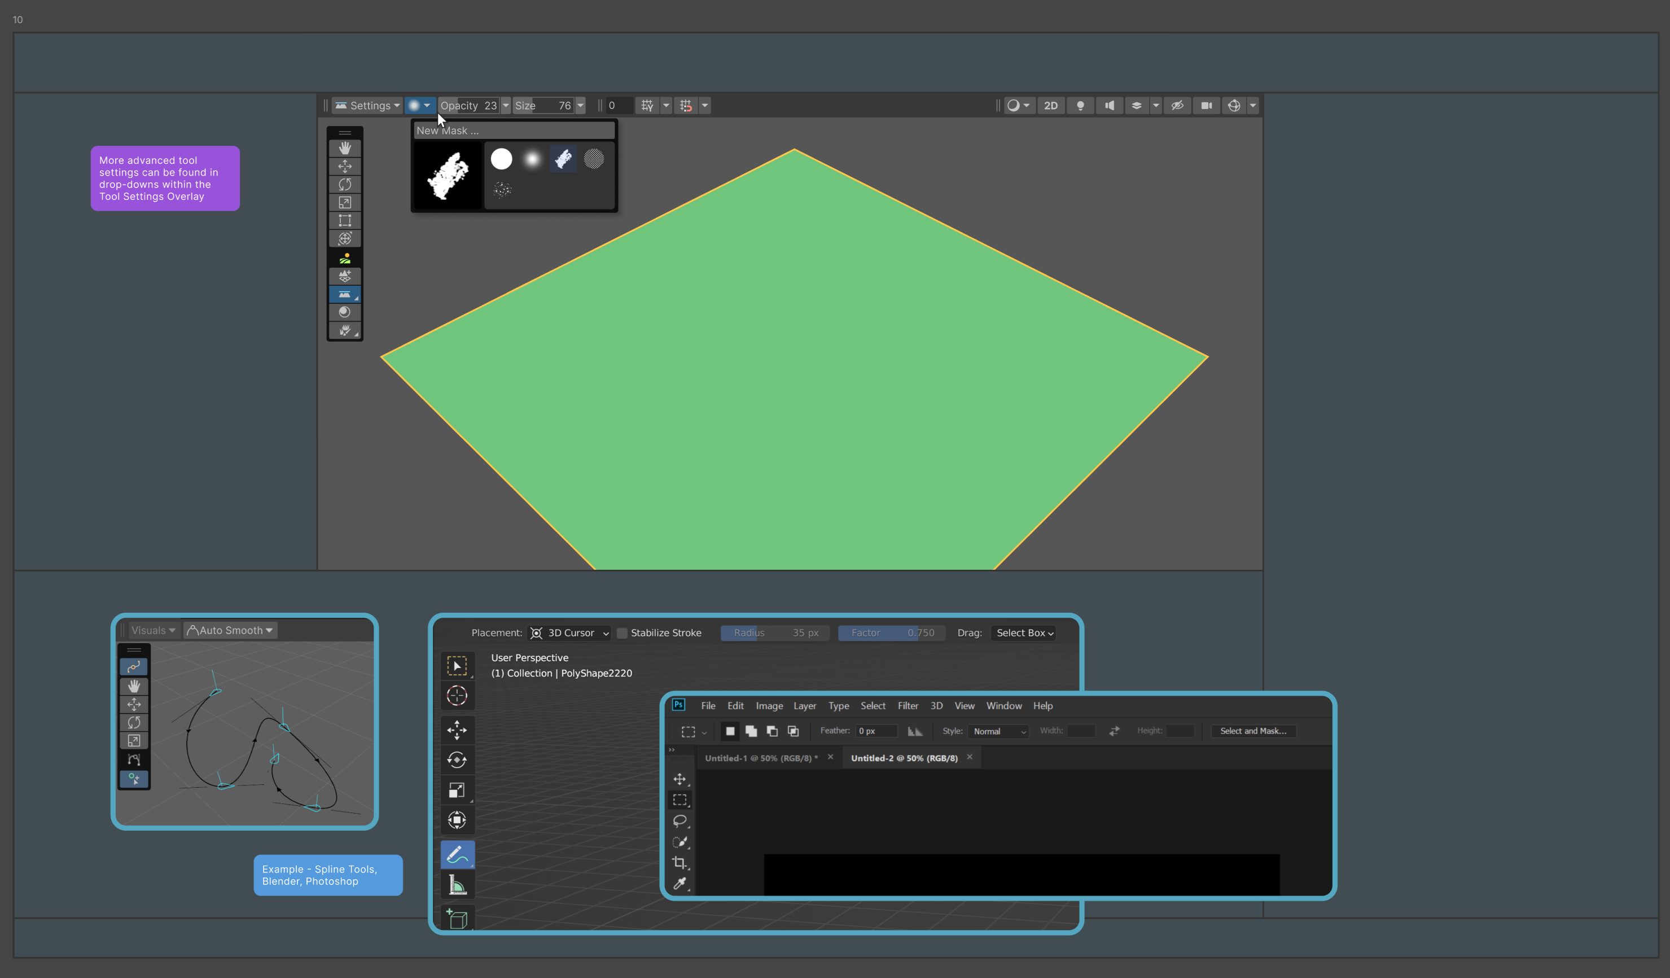Select Blender's Measure tool icon

pos(457,884)
